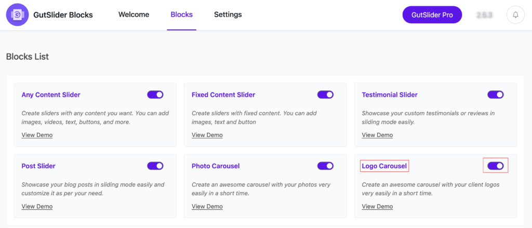Open the notifications bell icon
The height and width of the screenshot is (228, 532).
coord(515,15)
